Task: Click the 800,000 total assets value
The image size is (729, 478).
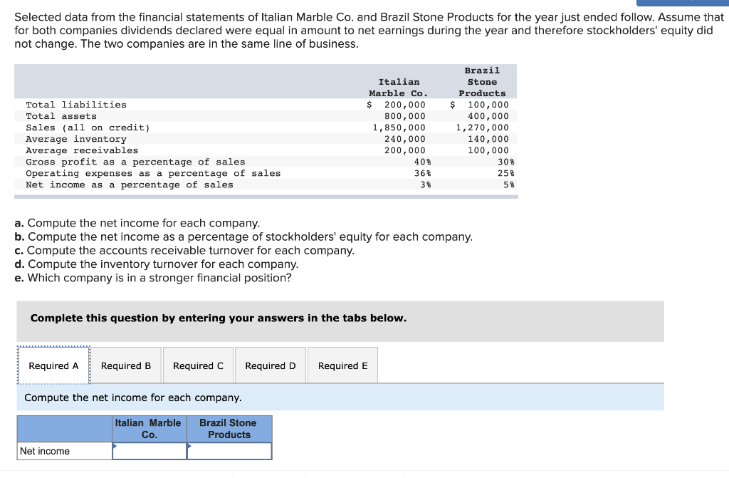Action: (x=404, y=116)
